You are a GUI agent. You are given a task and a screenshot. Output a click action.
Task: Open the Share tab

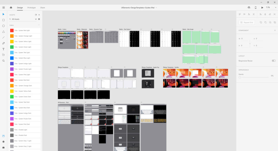click(43, 8)
